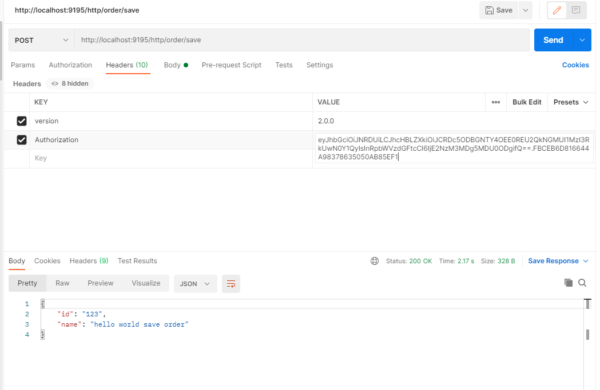Image resolution: width=600 pixels, height=390 pixels.
Task: Open the comments icon
Action: click(576, 10)
